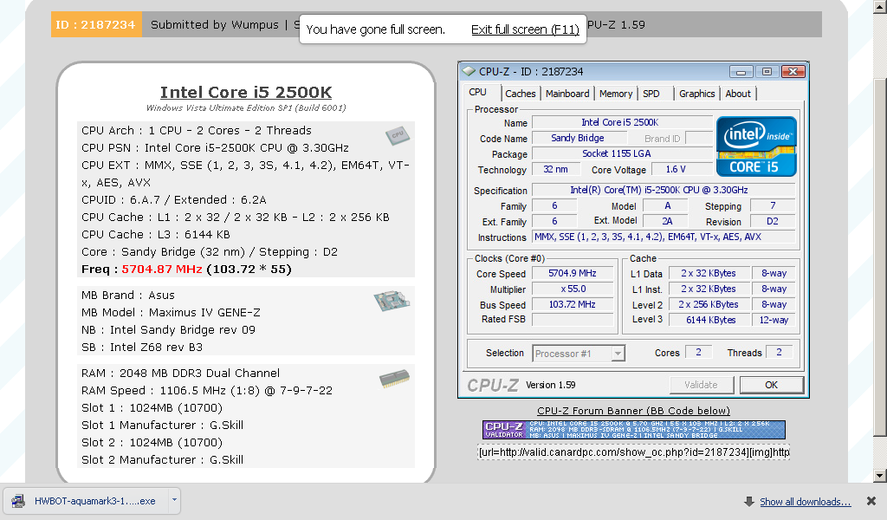Click the Core Speed value 5704.9 MHz
Viewport: 887px width, 520px height.
[573, 273]
